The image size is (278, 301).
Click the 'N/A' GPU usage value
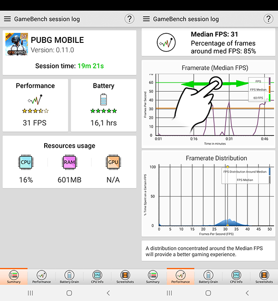(113, 180)
